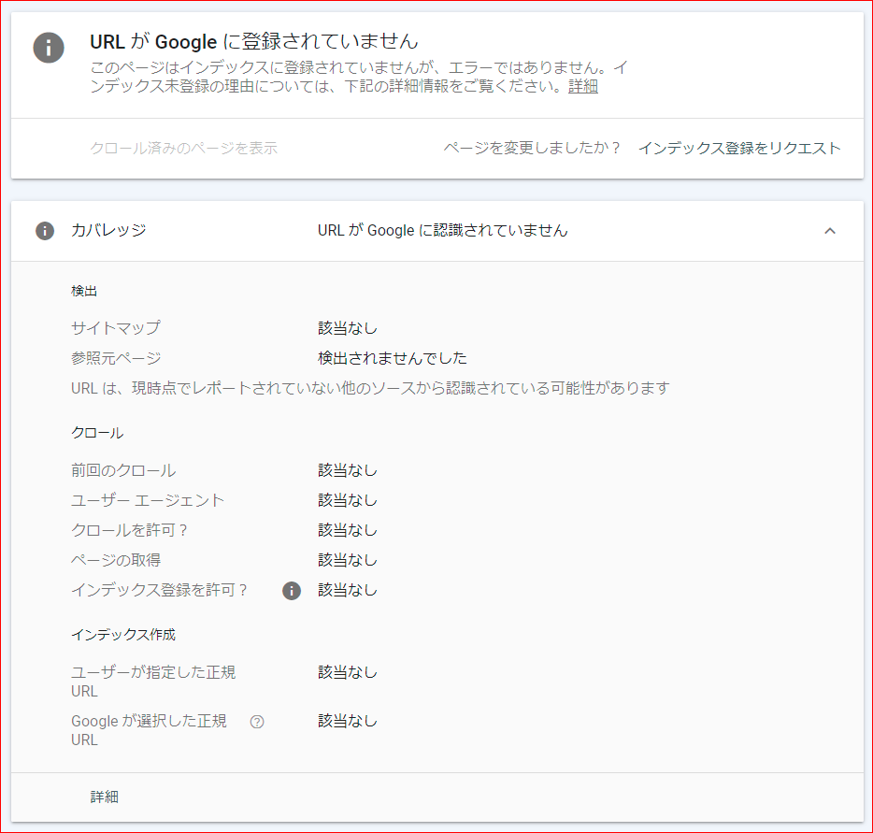Click the URL が Google に認識されていません status text
Image resolution: width=873 pixels, height=833 pixels.
click(441, 230)
